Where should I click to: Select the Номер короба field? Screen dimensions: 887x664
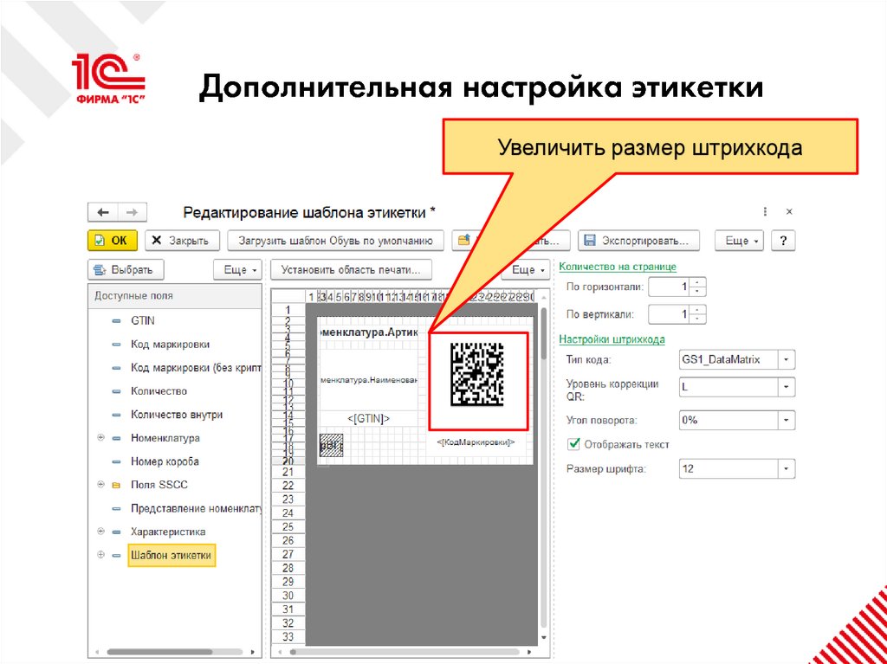(165, 461)
